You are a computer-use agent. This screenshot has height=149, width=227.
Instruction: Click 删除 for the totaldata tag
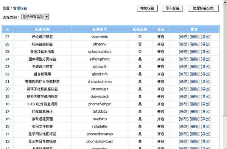click(194, 112)
